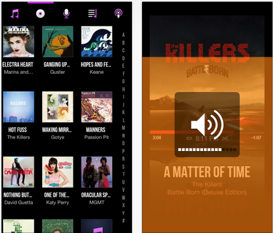
Task: Jump to letter M in alphabet index
Action: tap(123, 128)
